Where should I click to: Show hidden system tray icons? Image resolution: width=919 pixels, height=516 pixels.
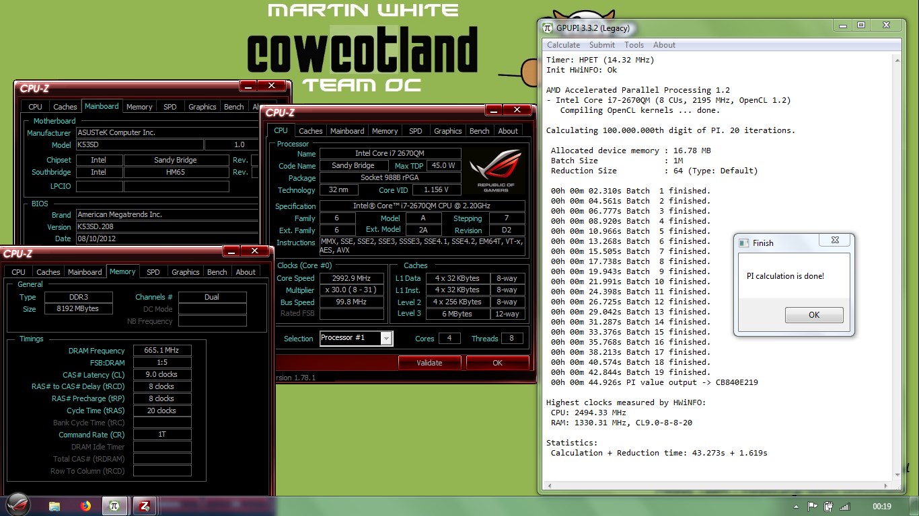click(797, 507)
